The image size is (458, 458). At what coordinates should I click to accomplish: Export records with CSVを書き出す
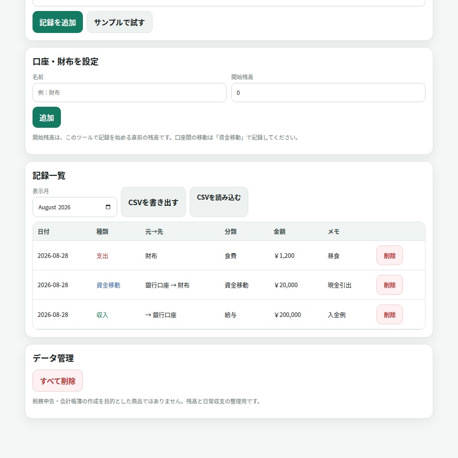point(153,202)
